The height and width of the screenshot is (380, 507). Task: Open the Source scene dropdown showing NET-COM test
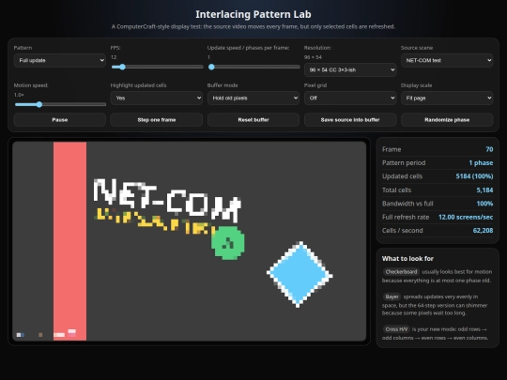447,60
